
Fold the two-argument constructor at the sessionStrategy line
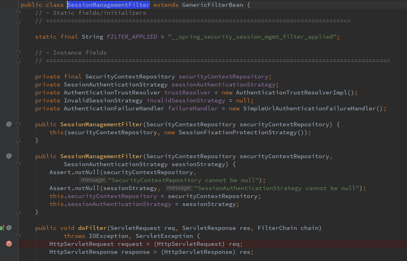click(18, 164)
